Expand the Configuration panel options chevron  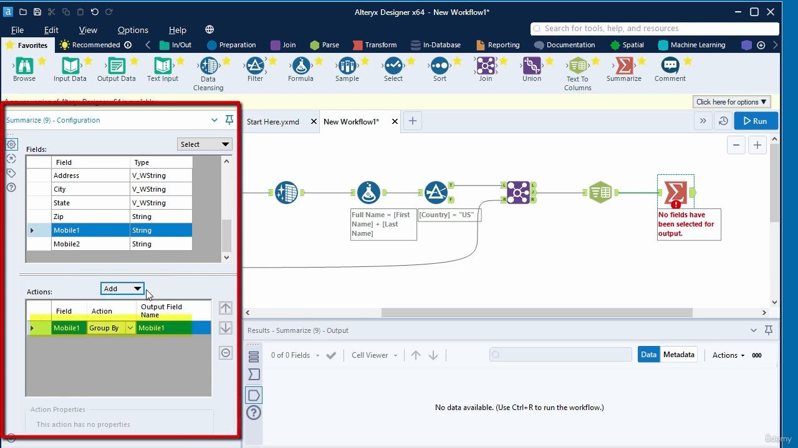coord(214,120)
